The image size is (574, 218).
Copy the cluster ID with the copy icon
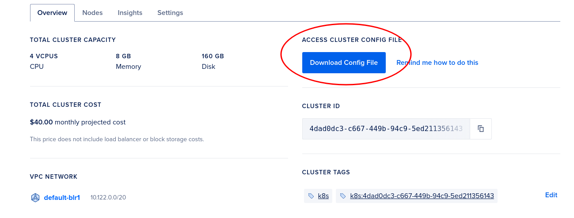tap(481, 129)
